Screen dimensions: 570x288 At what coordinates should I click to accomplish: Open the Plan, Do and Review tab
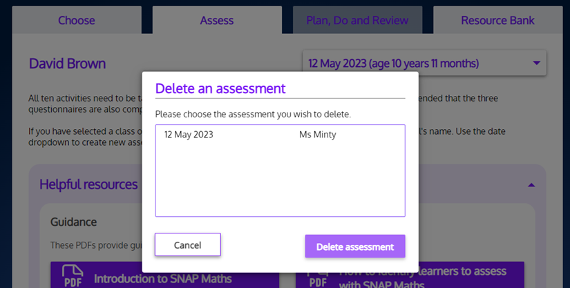pos(357,21)
